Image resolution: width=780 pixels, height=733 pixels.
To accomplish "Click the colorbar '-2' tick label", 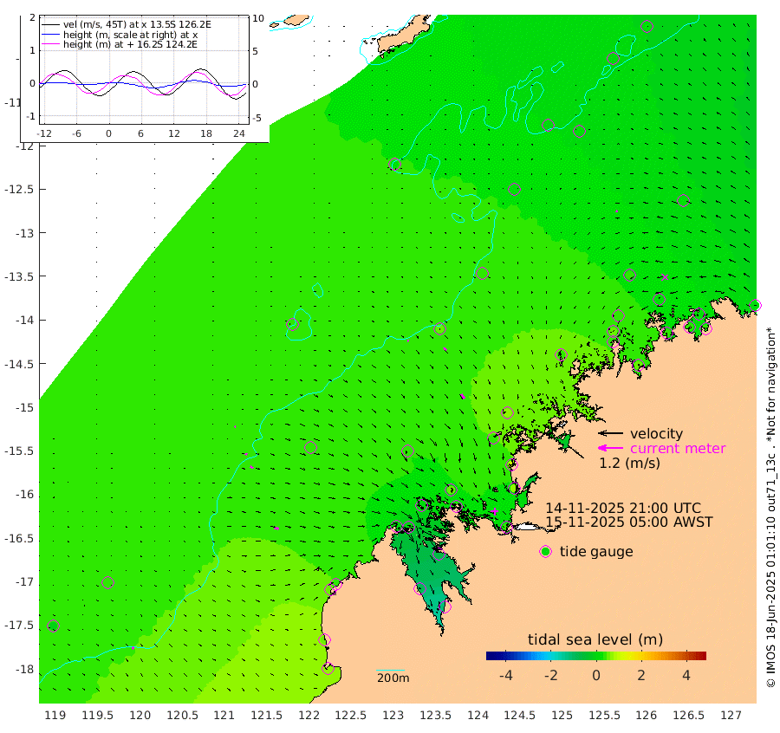I will (x=550, y=675).
